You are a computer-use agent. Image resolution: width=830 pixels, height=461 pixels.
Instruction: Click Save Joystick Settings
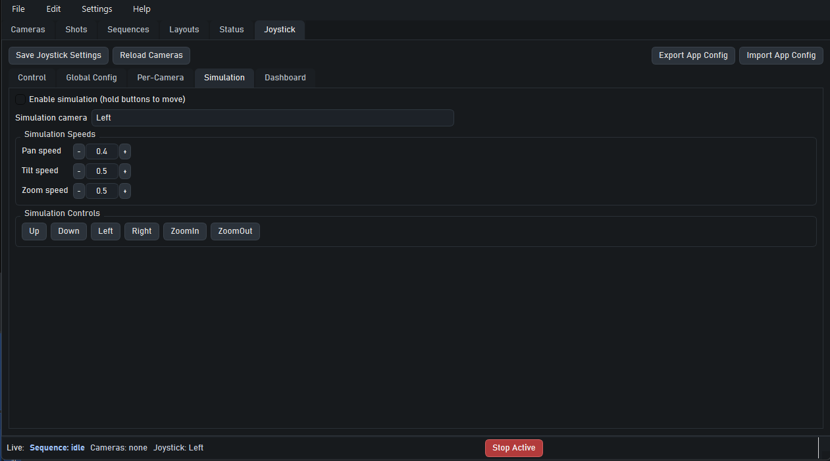59,55
